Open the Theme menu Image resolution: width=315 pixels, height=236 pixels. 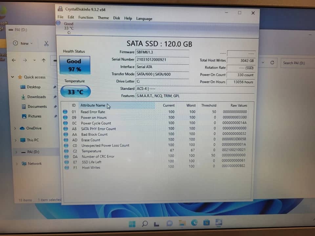[103, 18]
